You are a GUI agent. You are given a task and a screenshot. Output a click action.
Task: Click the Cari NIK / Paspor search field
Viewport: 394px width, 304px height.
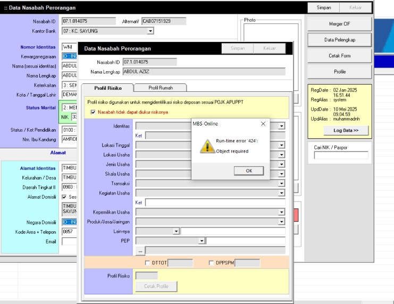pyautogui.click(x=341, y=155)
